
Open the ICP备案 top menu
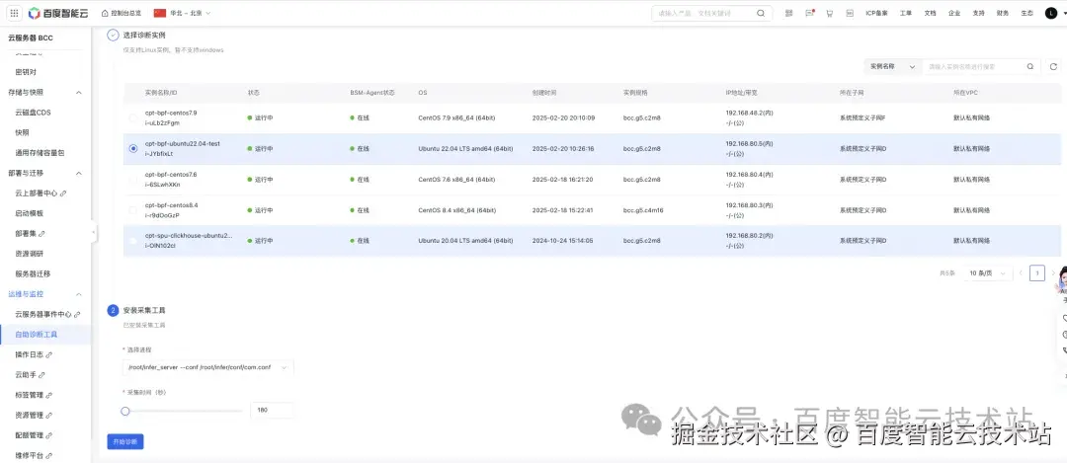[876, 13]
